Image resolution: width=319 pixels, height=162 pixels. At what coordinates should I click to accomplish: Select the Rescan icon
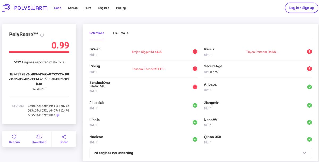14,136
